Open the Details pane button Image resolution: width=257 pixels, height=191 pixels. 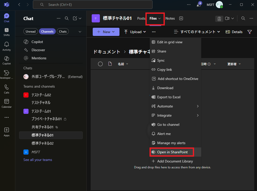[x=234, y=32]
